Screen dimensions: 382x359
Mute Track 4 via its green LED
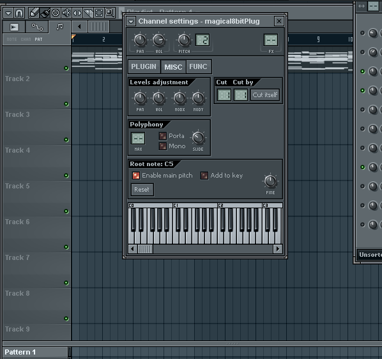(x=66, y=176)
